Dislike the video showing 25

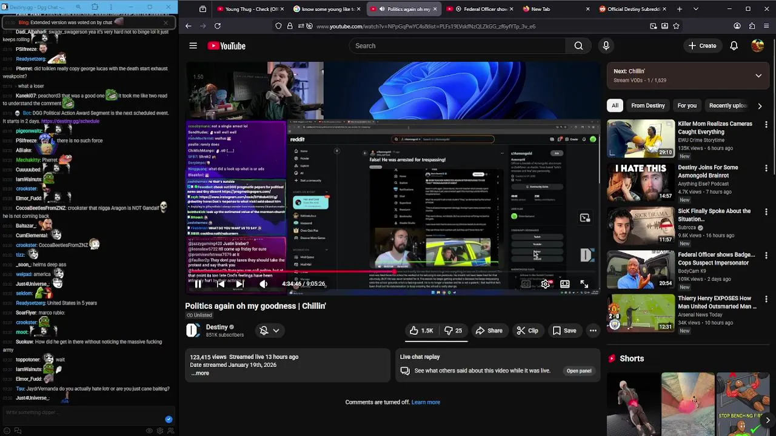click(453, 331)
